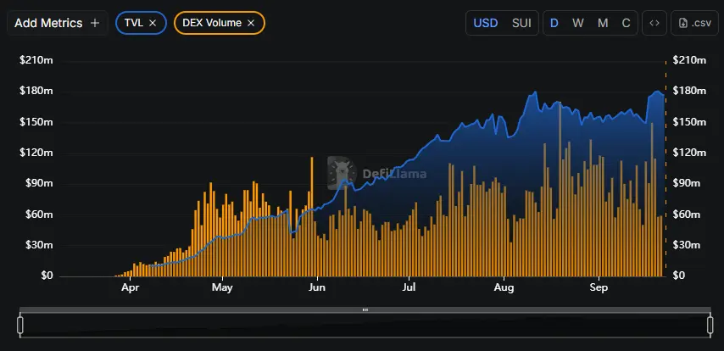Click the Jul label on x-axis
724x351 pixels.
click(409, 287)
